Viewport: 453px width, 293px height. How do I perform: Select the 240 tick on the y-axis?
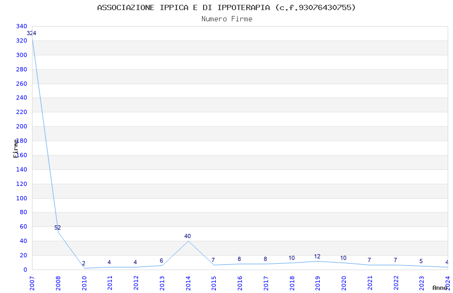(21, 97)
